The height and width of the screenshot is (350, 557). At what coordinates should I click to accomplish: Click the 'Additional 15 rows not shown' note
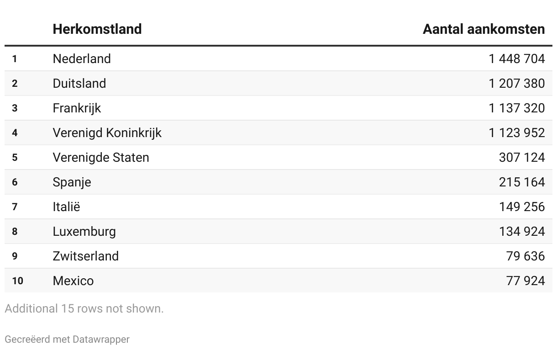(x=84, y=309)
